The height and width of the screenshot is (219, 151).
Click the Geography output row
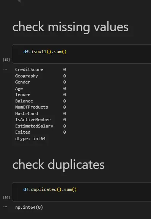point(41,76)
